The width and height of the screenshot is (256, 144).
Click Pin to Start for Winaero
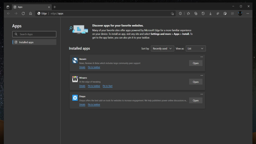[x=108, y=86]
